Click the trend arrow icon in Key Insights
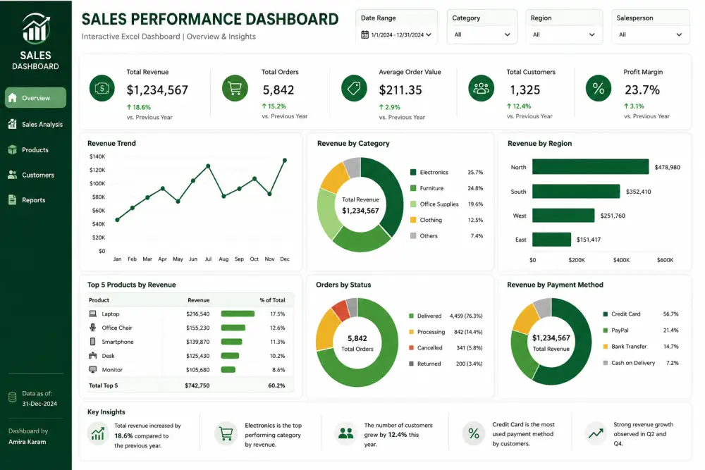The height and width of the screenshot is (470, 705). (x=596, y=433)
